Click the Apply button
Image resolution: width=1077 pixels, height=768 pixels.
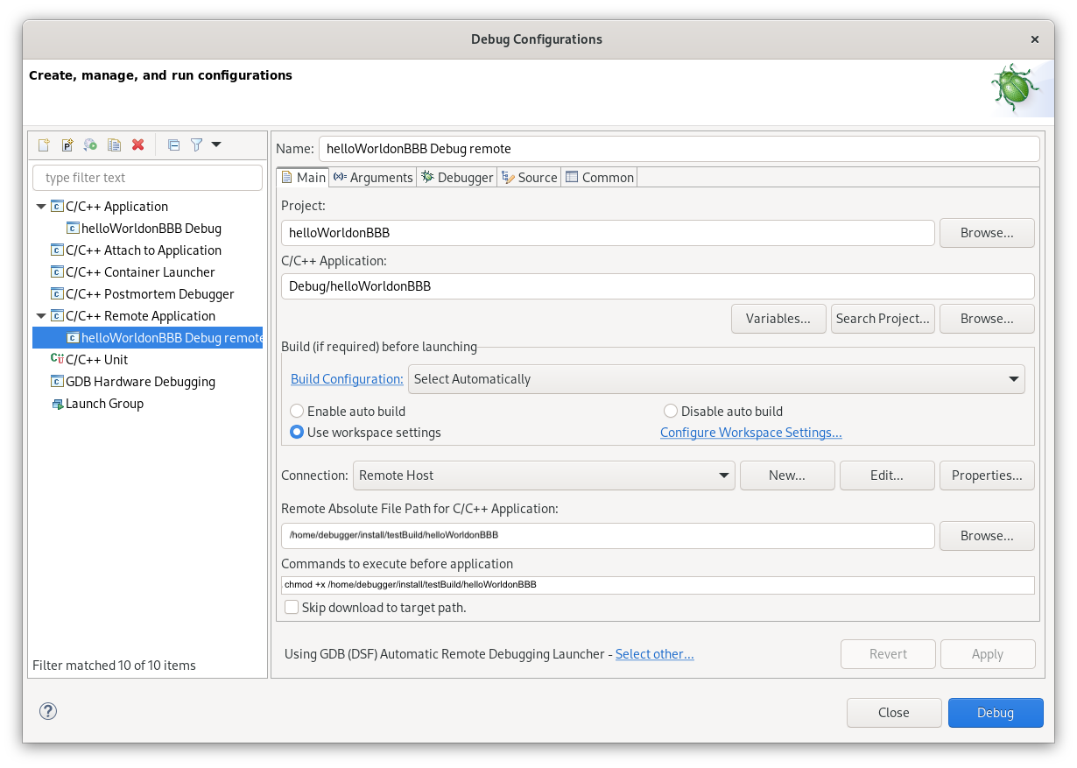tap(988, 654)
